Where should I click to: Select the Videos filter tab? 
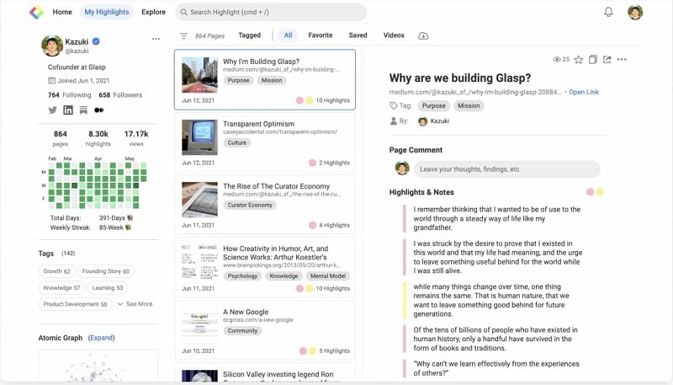pos(394,35)
